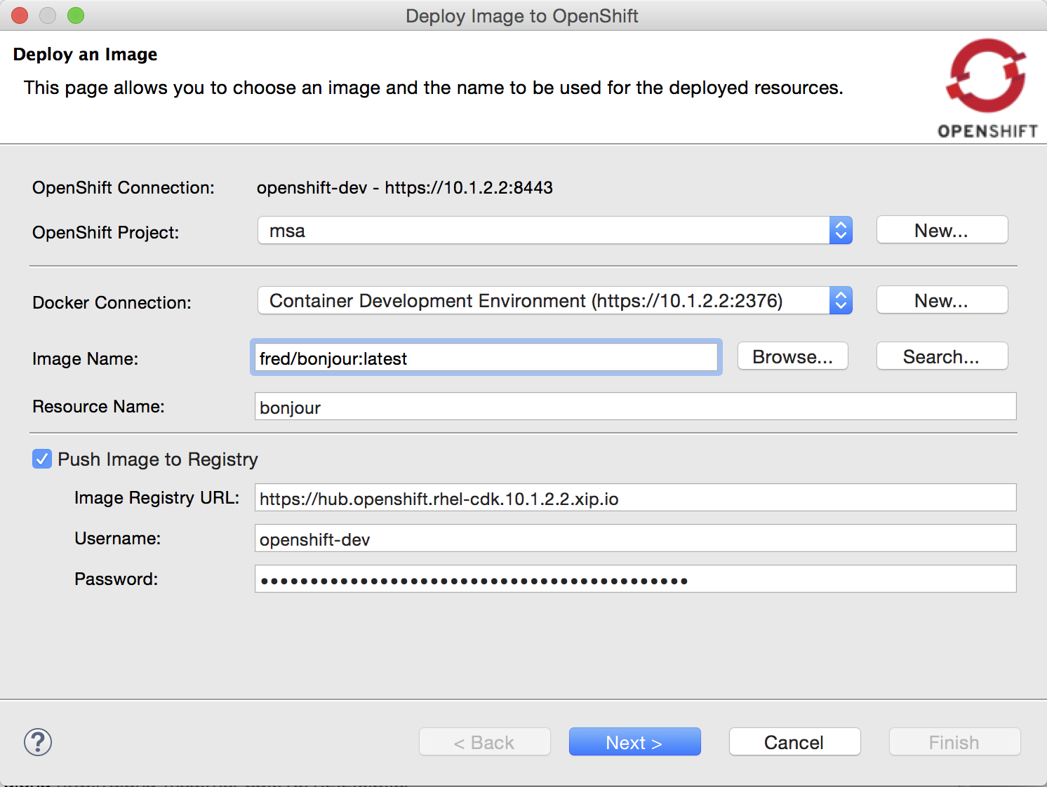
Task: Click New button beside OpenShift Project
Action: click(x=941, y=231)
